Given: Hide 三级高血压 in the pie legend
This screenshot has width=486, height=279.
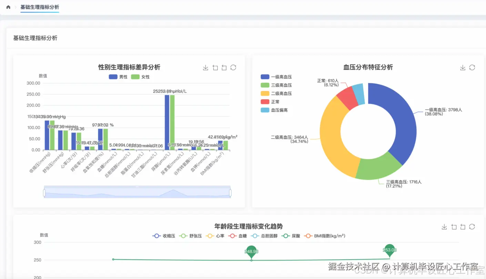Looking at the screenshot, I should [276, 85].
